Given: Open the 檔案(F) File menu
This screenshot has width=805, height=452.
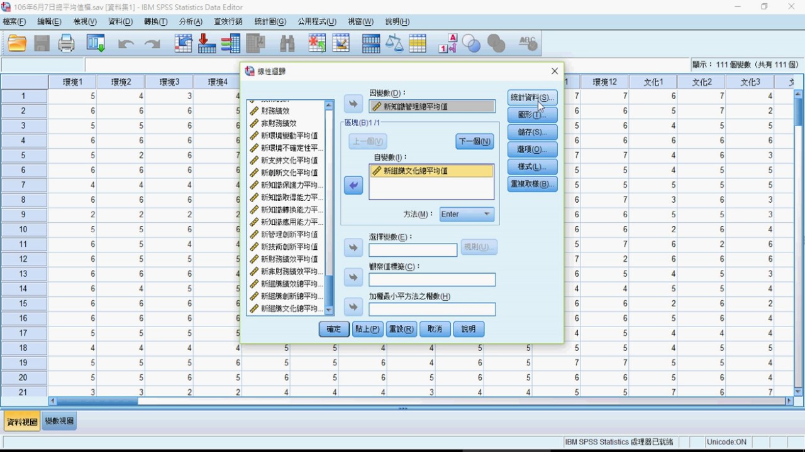Looking at the screenshot, I should (x=14, y=21).
